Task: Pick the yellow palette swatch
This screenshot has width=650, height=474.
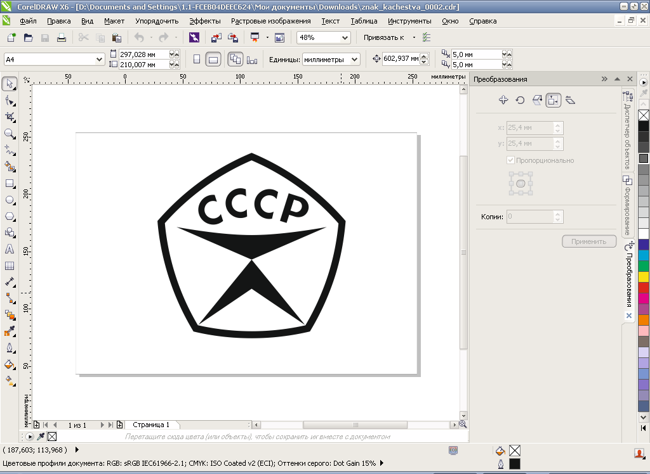Action: click(644, 277)
